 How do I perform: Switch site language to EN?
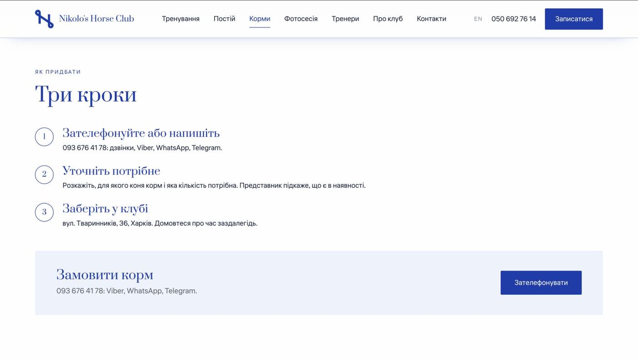point(478,19)
